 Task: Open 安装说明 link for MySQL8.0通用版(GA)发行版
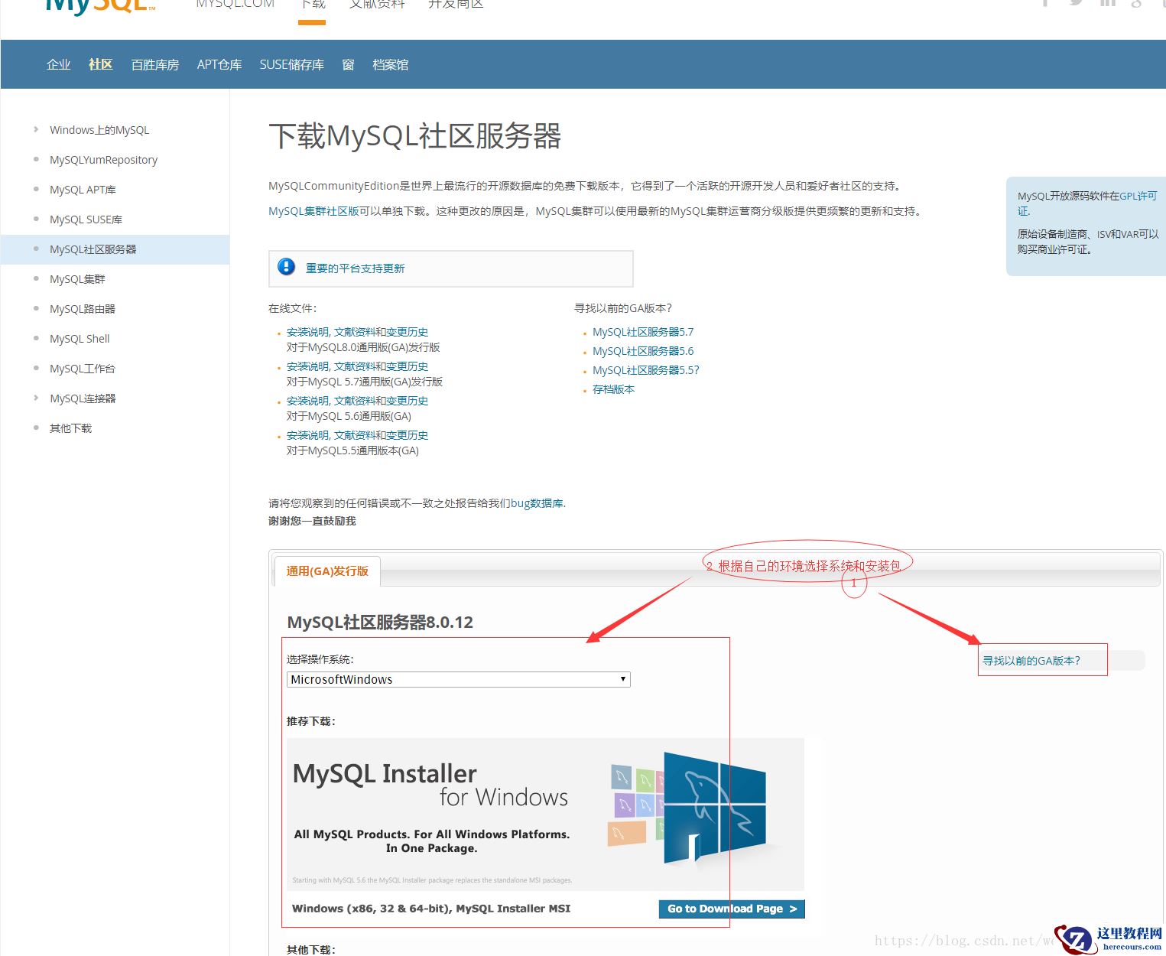coord(308,332)
